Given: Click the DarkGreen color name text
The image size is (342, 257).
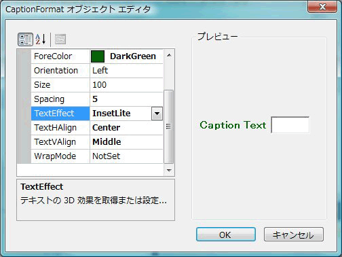Looking at the screenshot, I should (x=133, y=56).
